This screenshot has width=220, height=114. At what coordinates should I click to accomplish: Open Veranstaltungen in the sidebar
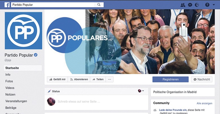tap(16, 101)
